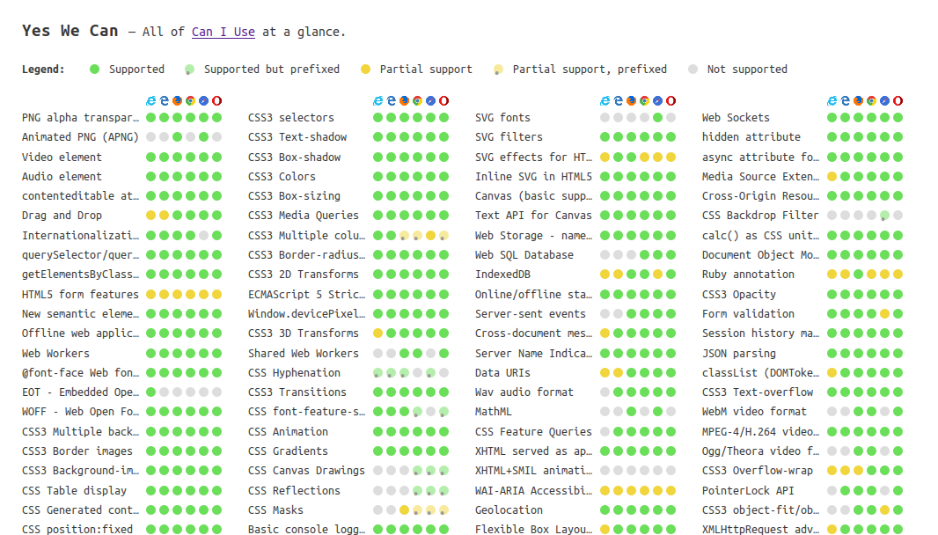Select the JSON parsing feature label
938x535 pixels.
(738, 354)
